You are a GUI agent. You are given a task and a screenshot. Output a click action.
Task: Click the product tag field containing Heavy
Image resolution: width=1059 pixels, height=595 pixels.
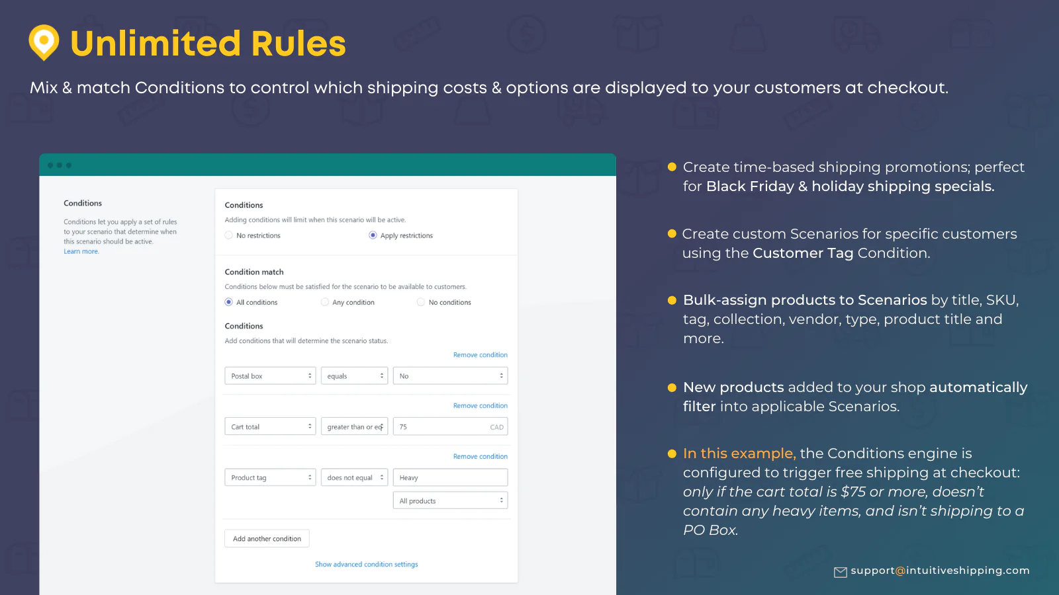[x=450, y=477]
